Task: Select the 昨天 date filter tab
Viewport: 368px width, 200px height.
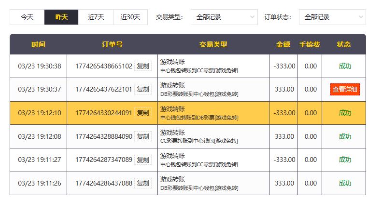Action: pyautogui.click(x=61, y=17)
